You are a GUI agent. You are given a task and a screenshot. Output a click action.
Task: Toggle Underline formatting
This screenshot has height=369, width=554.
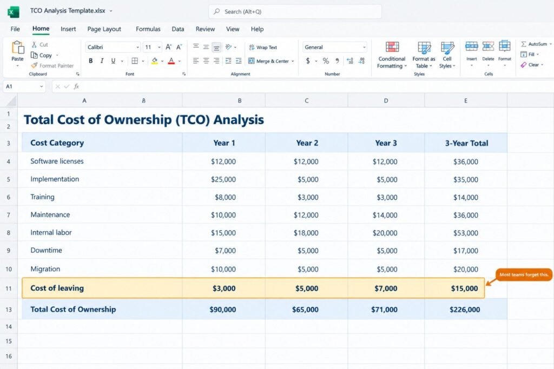click(113, 61)
